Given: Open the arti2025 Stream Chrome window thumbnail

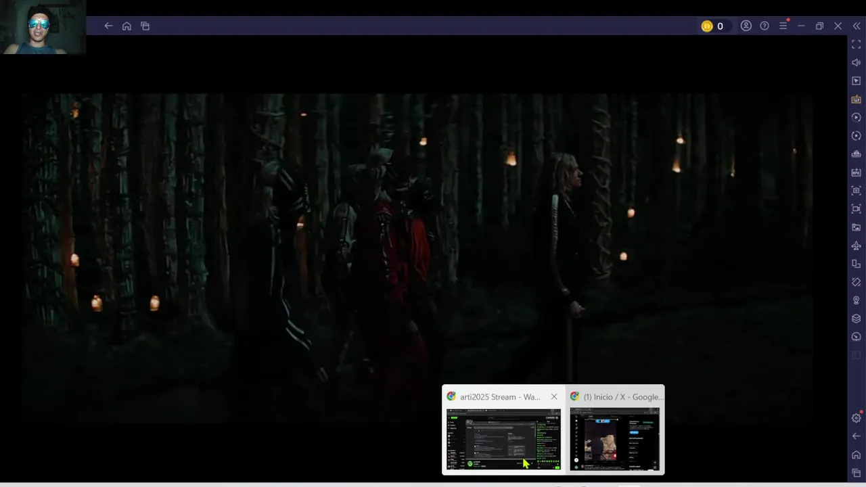Looking at the screenshot, I should click(503, 440).
